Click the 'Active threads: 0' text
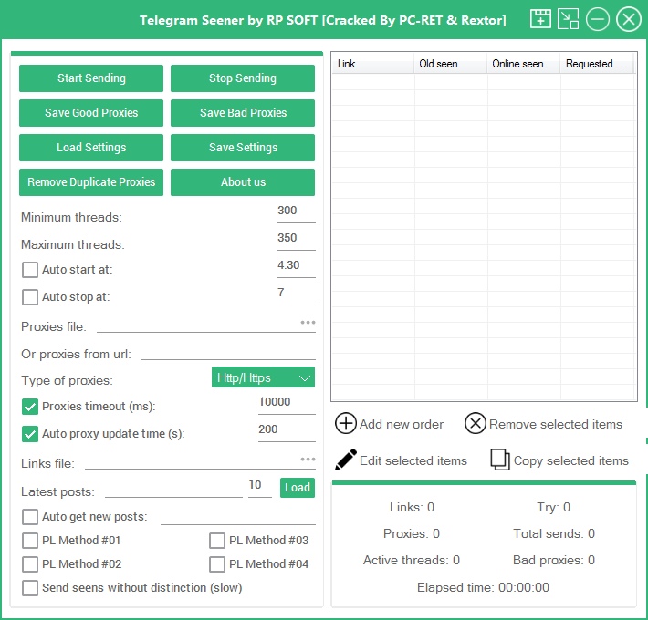 coord(412,560)
